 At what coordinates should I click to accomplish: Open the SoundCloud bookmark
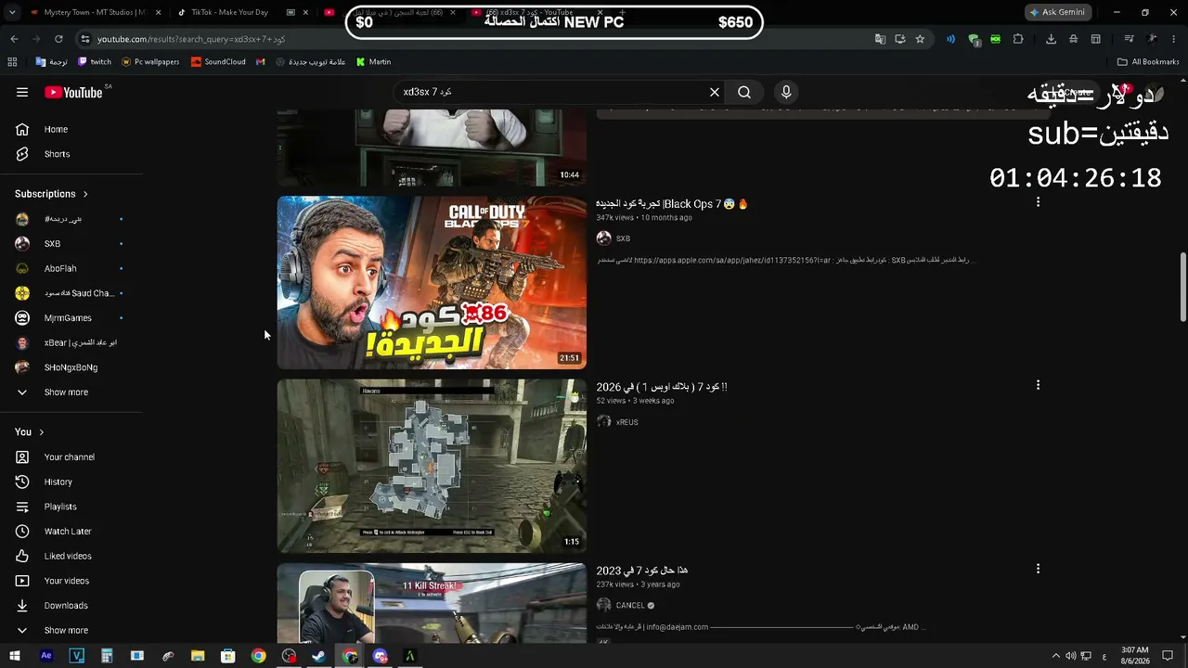click(x=218, y=62)
